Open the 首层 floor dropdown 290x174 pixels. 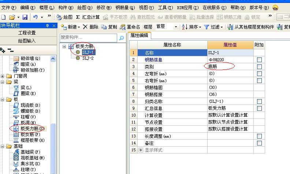coord(176,27)
